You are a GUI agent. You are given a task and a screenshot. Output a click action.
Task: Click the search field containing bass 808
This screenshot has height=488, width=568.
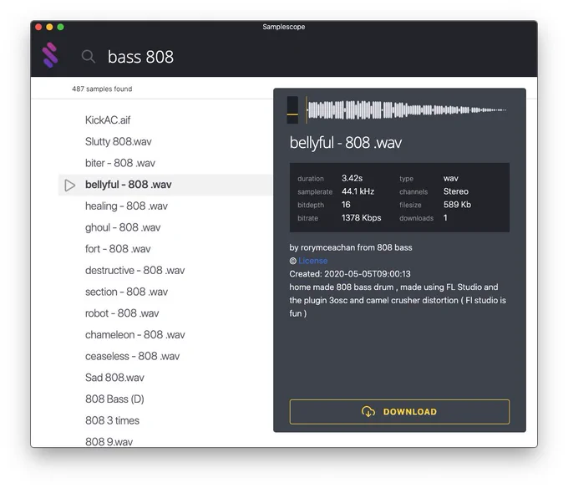tap(140, 57)
